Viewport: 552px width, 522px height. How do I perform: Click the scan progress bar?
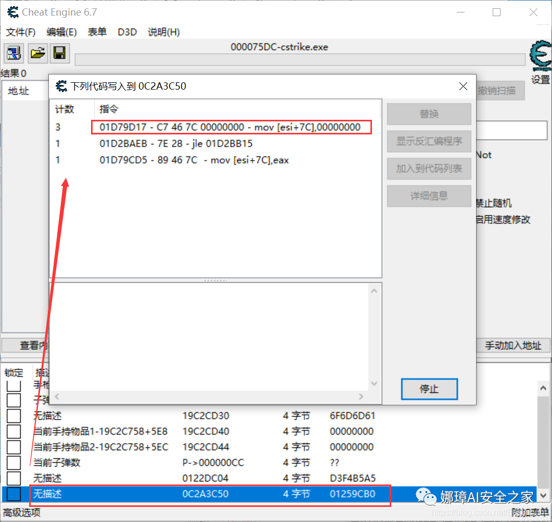coord(300,59)
